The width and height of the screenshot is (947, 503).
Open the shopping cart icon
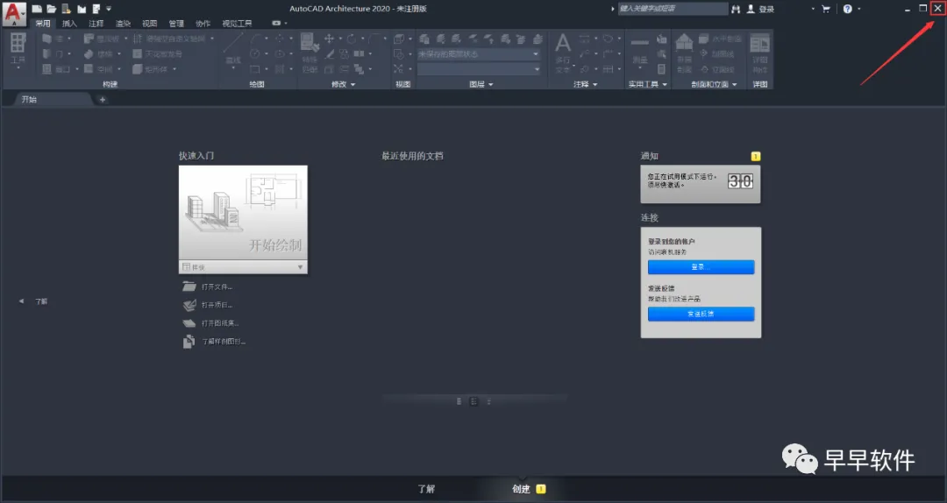(826, 9)
